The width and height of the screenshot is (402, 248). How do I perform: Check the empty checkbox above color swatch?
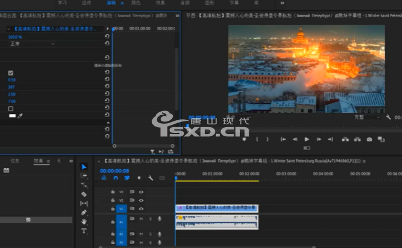click(10, 109)
